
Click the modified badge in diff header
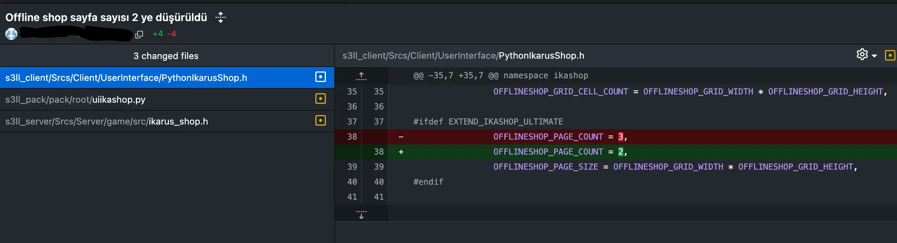pos(889,56)
